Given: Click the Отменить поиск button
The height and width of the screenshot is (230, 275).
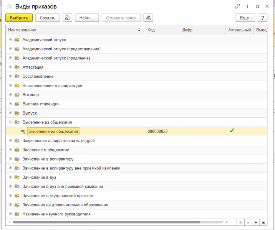Looking at the screenshot, I should tap(121, 18).
